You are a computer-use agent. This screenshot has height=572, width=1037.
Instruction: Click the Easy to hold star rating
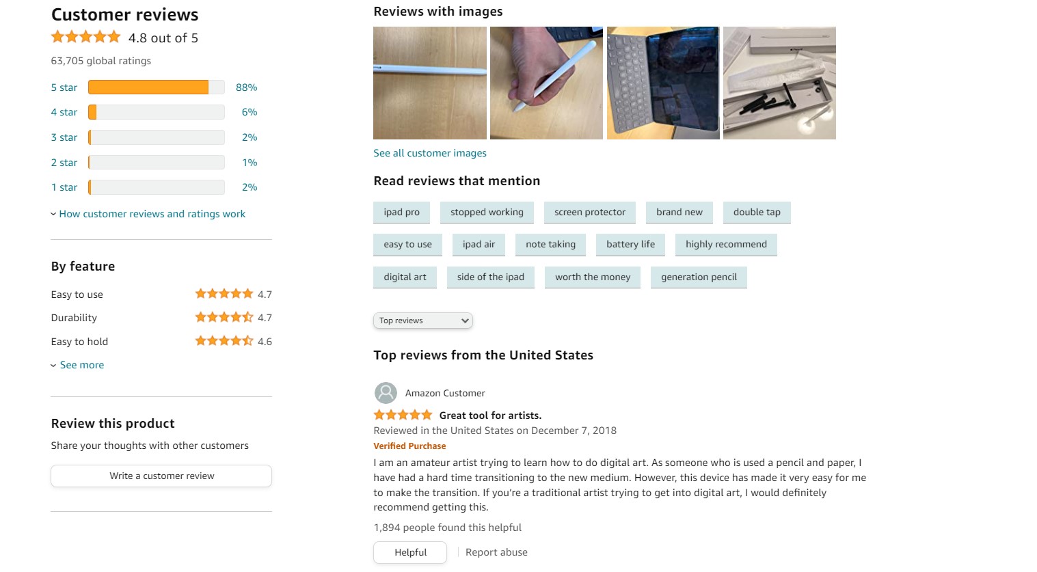pos(224,341)
